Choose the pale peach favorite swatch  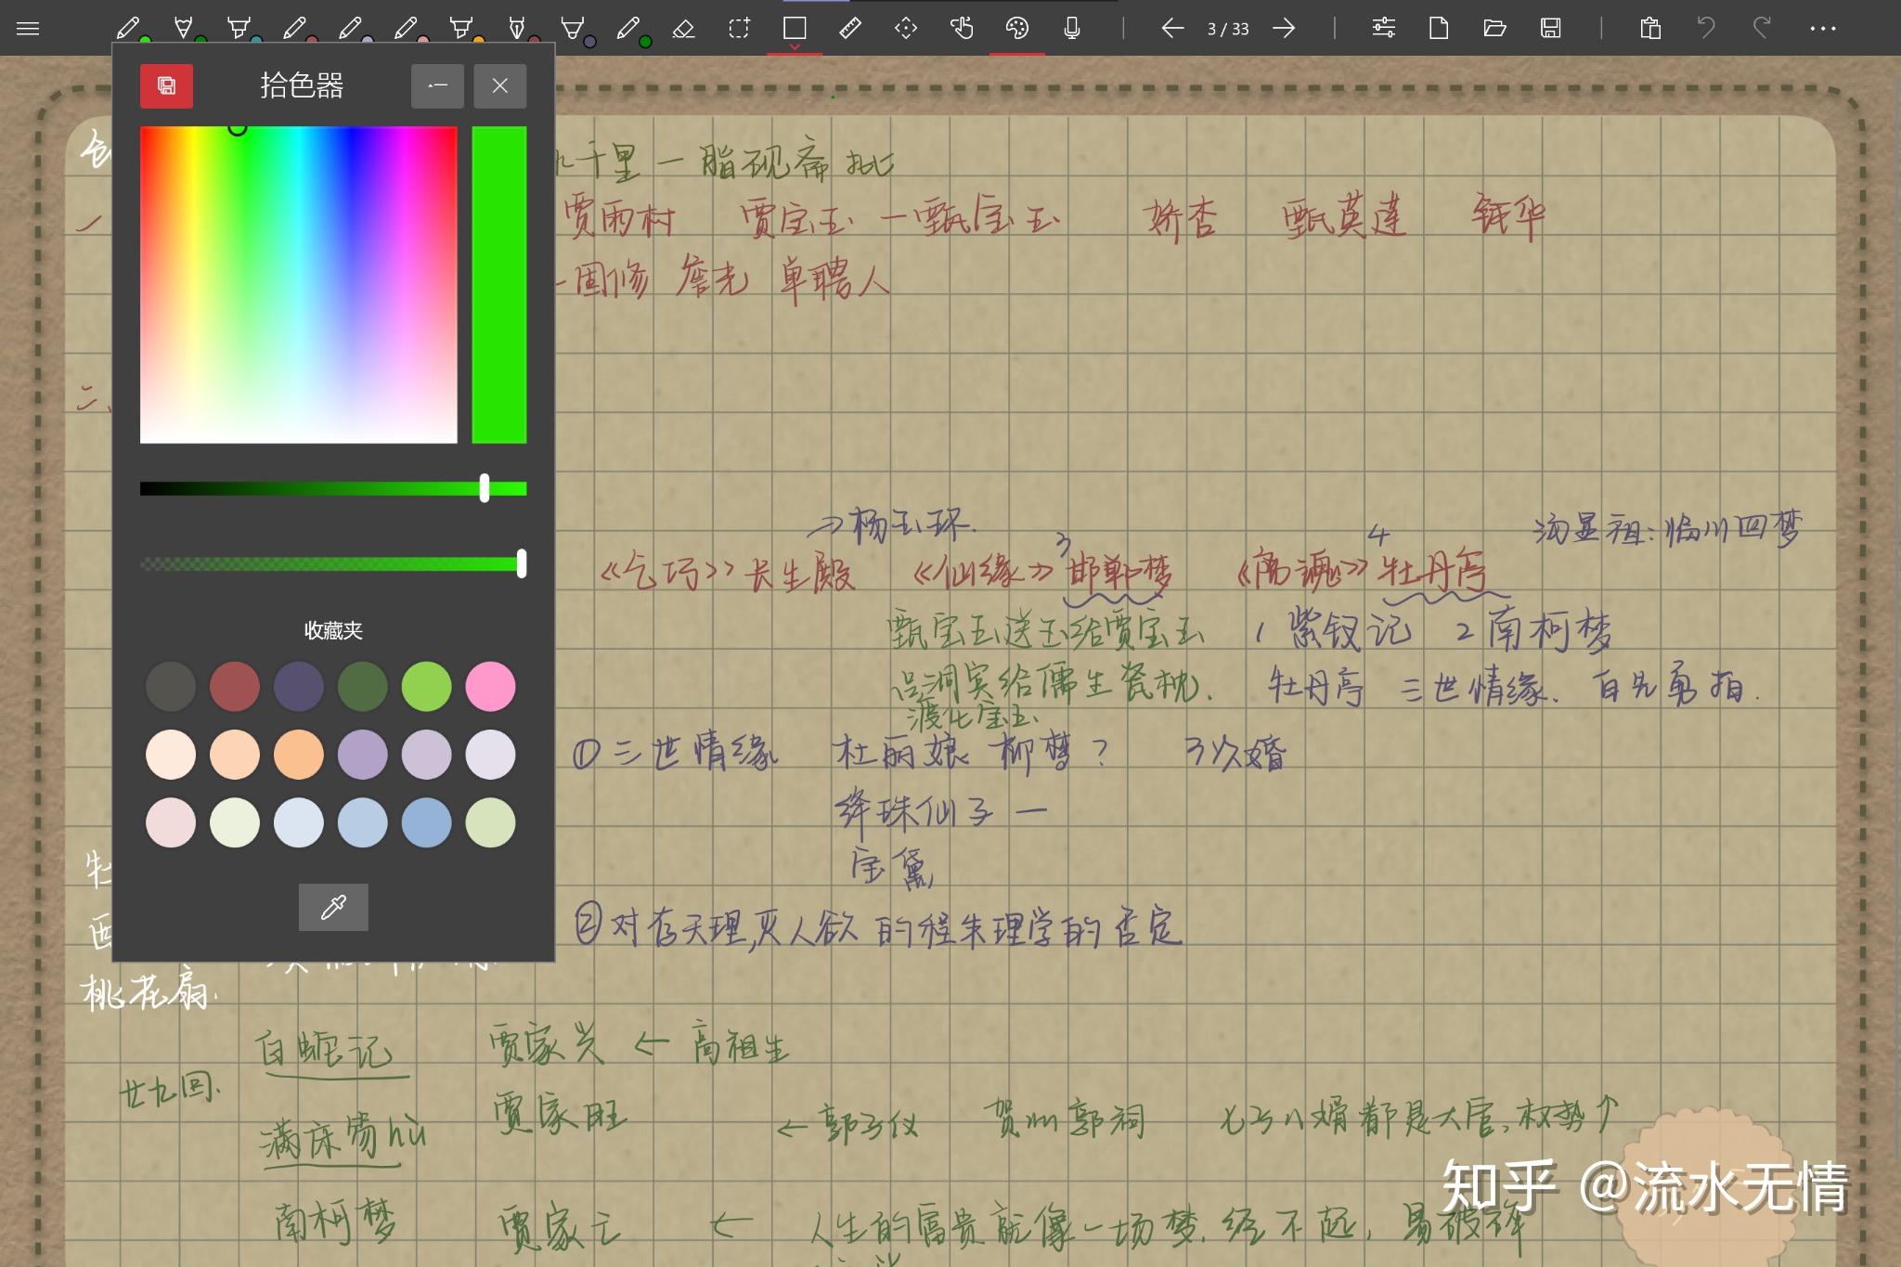(x=171, y=755)
